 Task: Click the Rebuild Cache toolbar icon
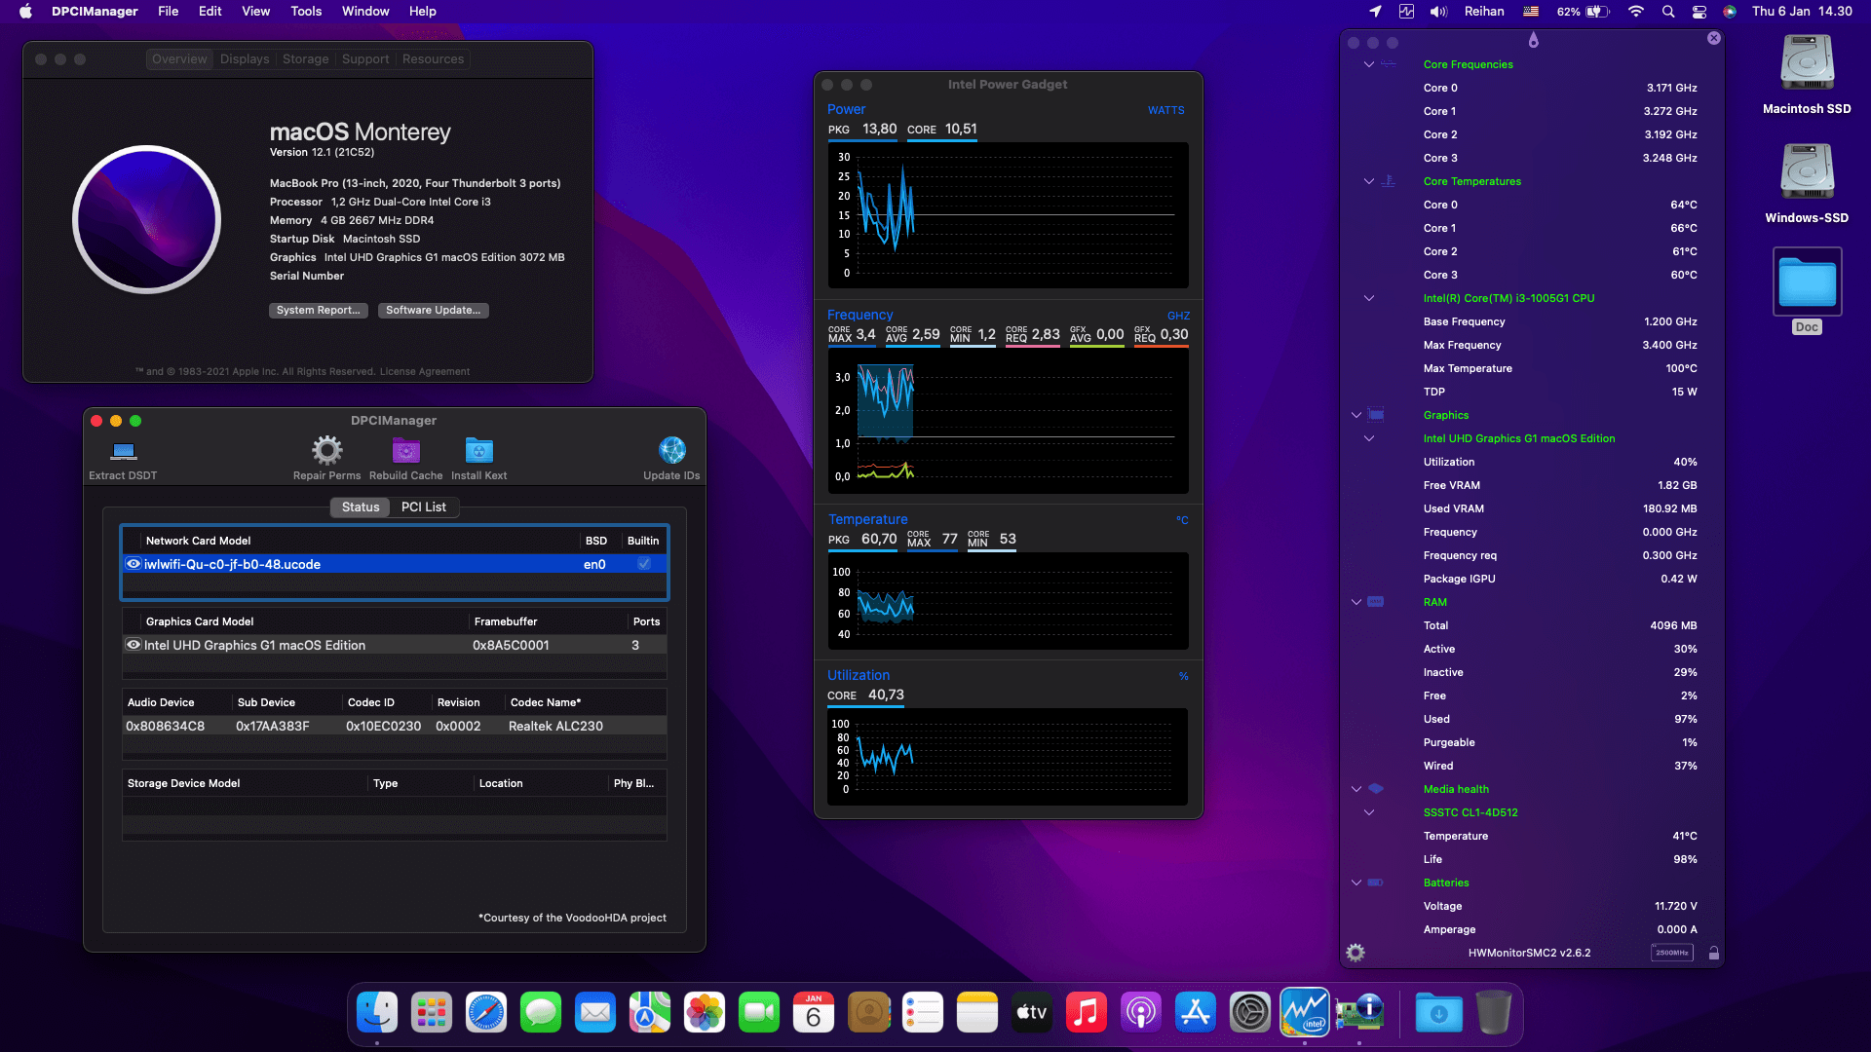click(405, 451)
